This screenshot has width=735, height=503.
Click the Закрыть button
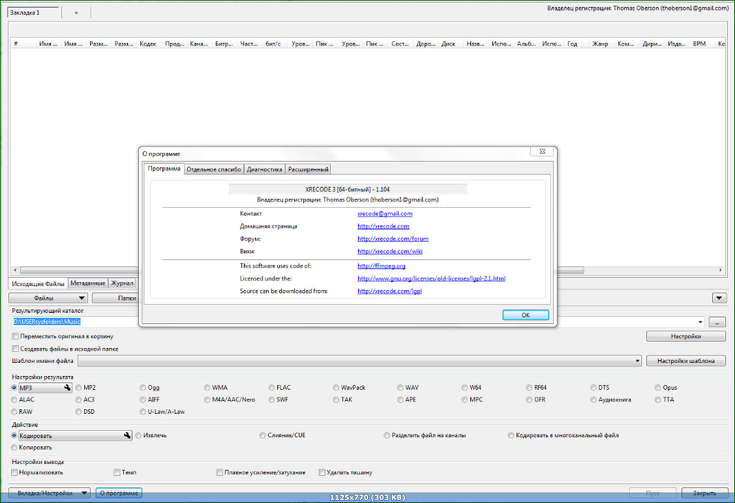pyautogui.click(x=704, y=493)
